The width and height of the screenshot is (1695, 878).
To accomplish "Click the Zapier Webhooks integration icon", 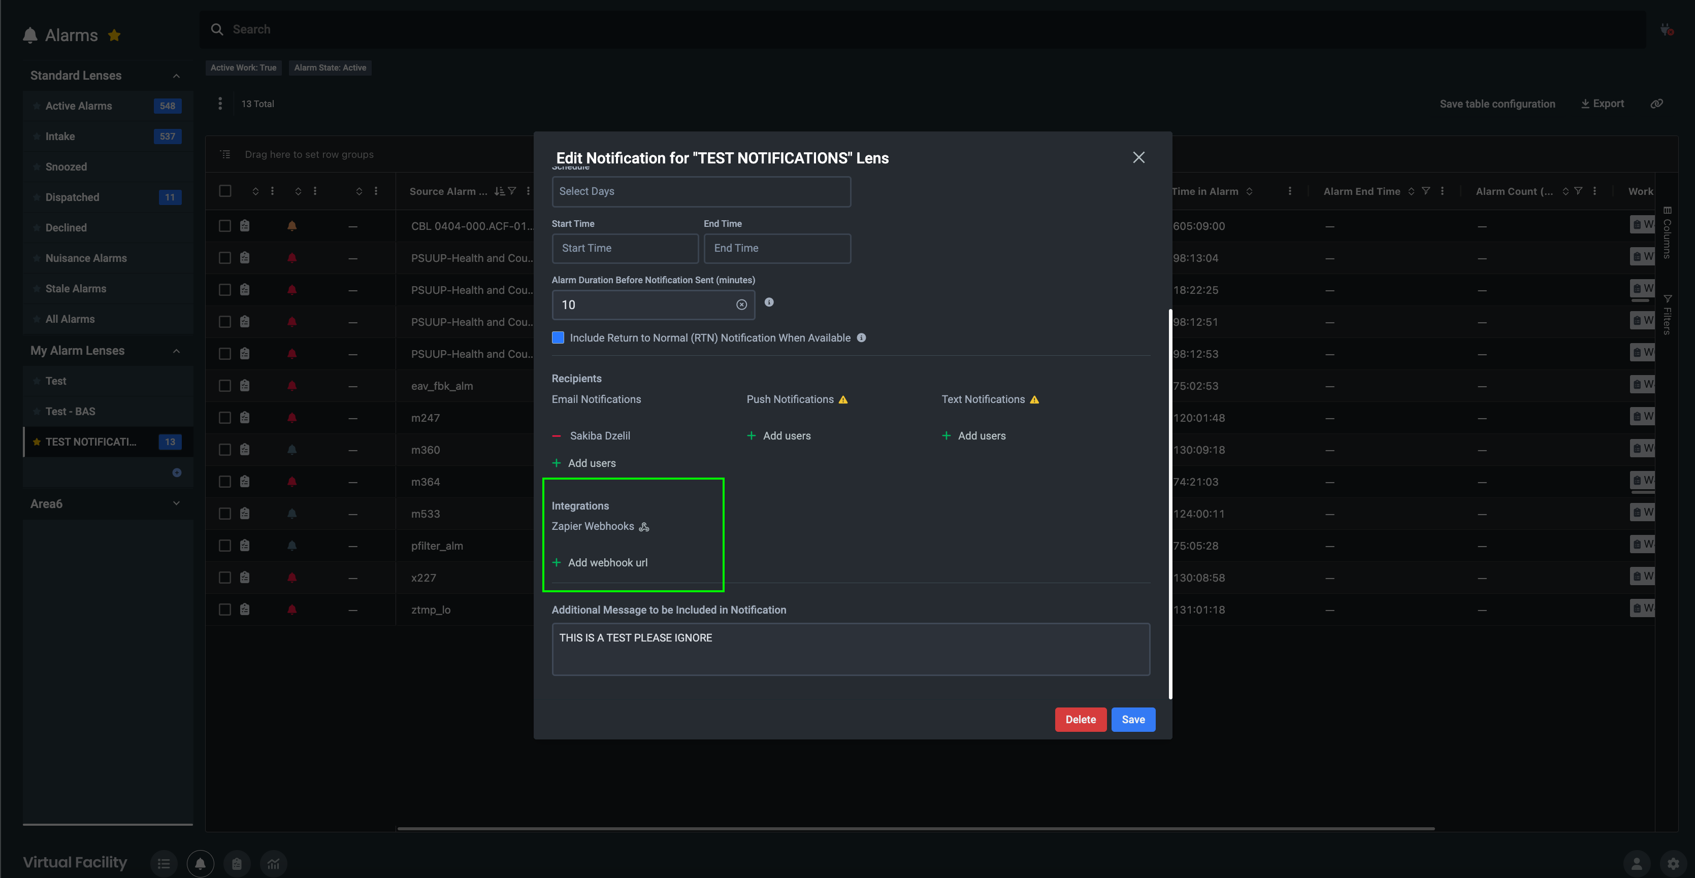I will click(644, 527).
